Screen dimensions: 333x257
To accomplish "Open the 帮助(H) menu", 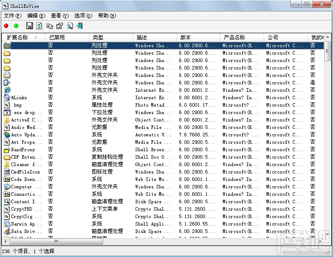I will [x=107, y=15].
